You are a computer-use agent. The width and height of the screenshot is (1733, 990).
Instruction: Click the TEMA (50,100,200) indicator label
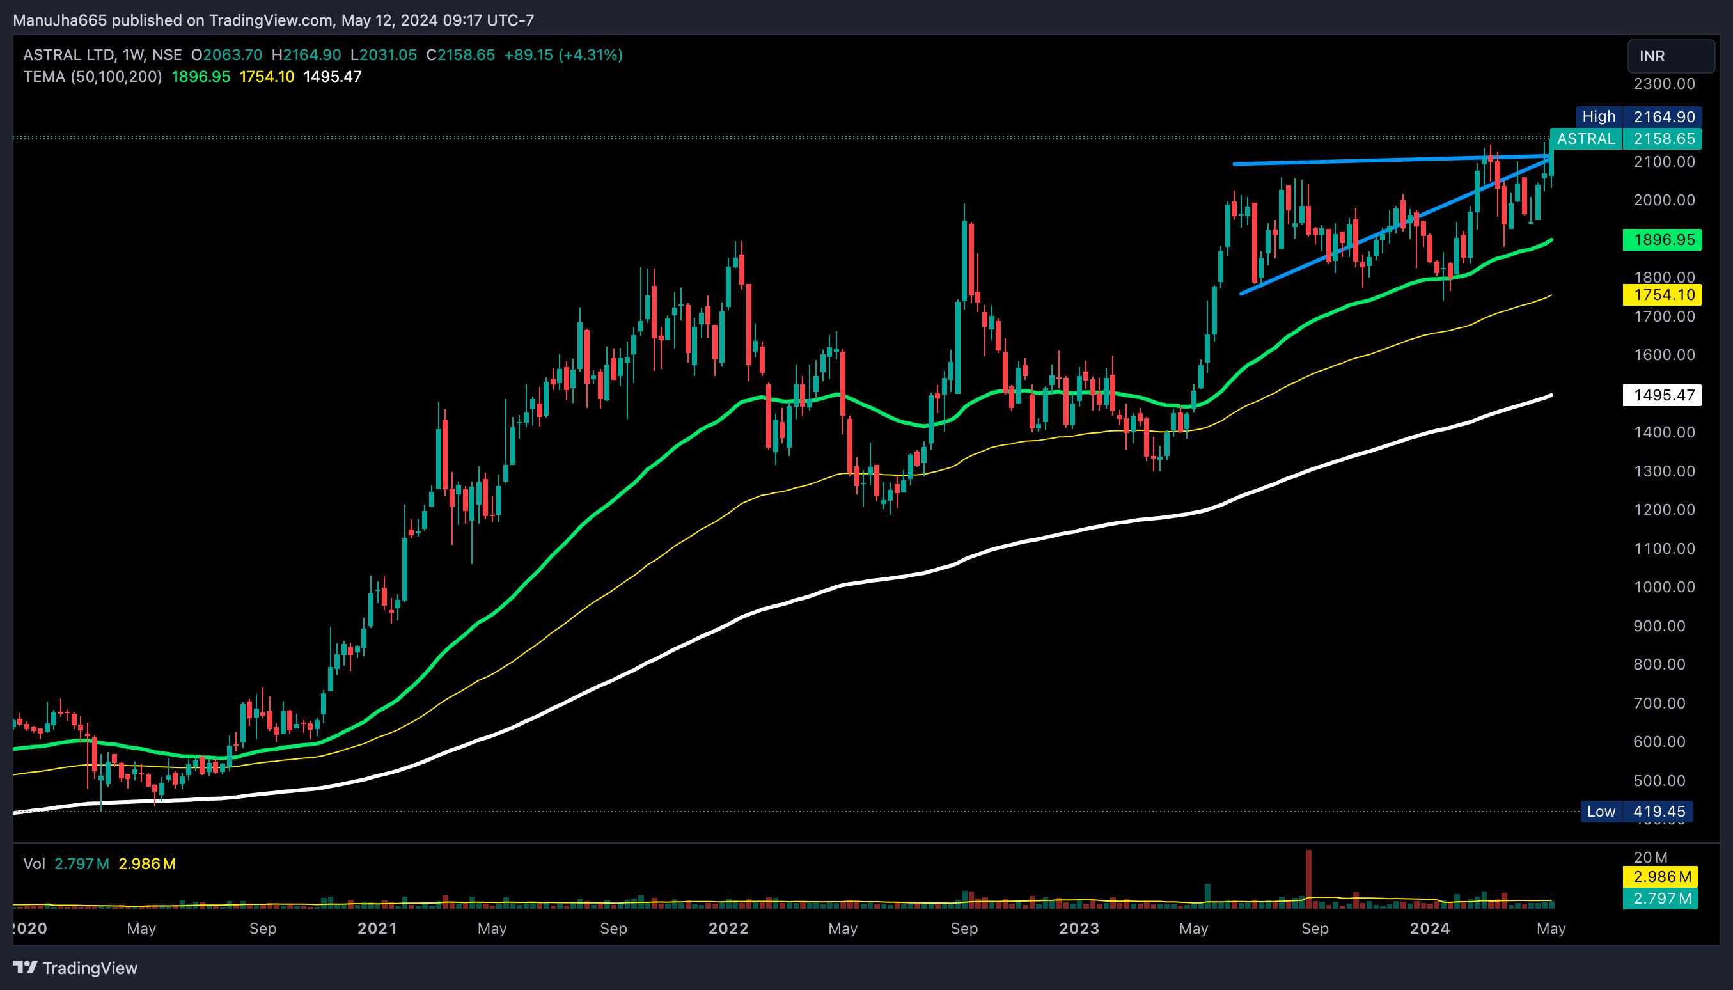point(93,77)
